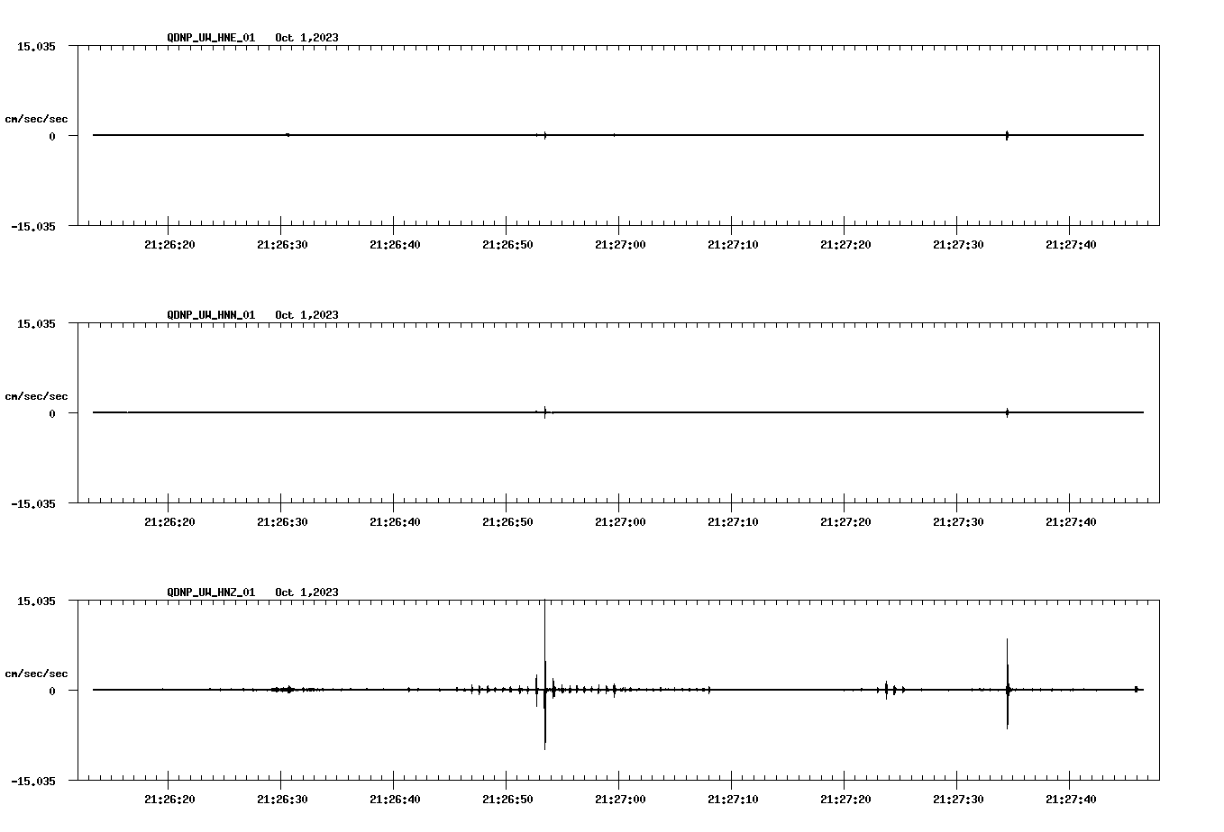The width and height of the screenshot is (1224, 832).
Task: Click the 15.035 upper limit on HNZ plot
Action: click(x=37, y=601)
